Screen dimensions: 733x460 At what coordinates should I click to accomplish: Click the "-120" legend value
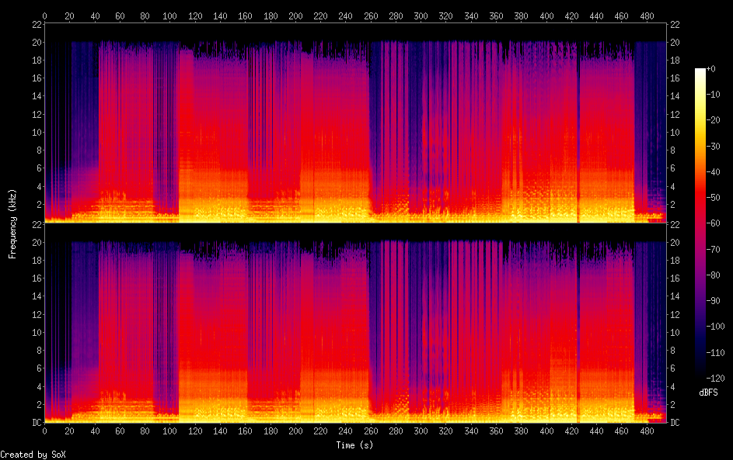716,378
